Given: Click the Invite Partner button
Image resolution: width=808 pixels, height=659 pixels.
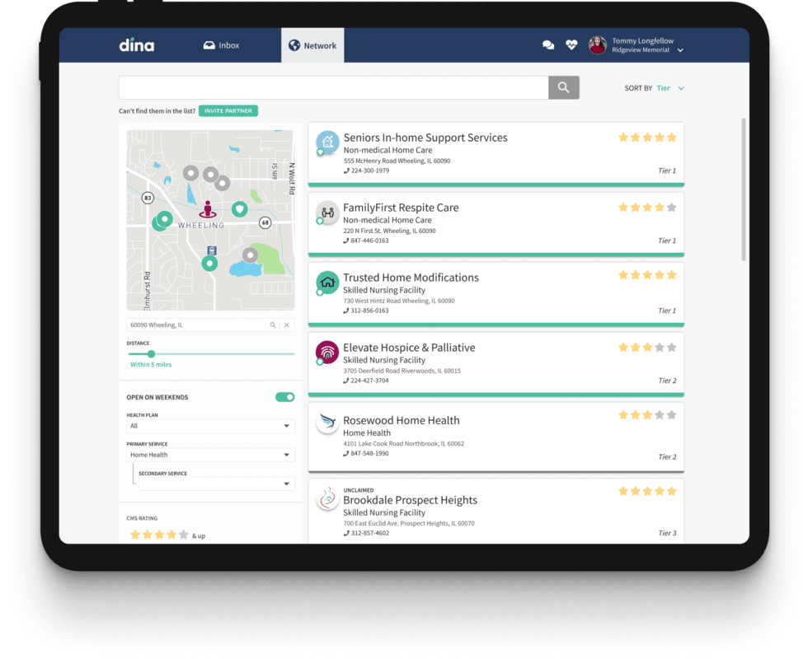Looking at the screenshot, I should (228, 109).
